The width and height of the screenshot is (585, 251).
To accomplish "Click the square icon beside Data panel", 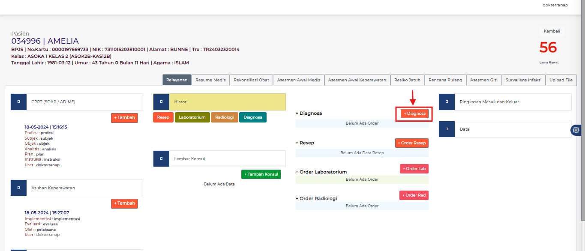I will (x=447, y=129).
